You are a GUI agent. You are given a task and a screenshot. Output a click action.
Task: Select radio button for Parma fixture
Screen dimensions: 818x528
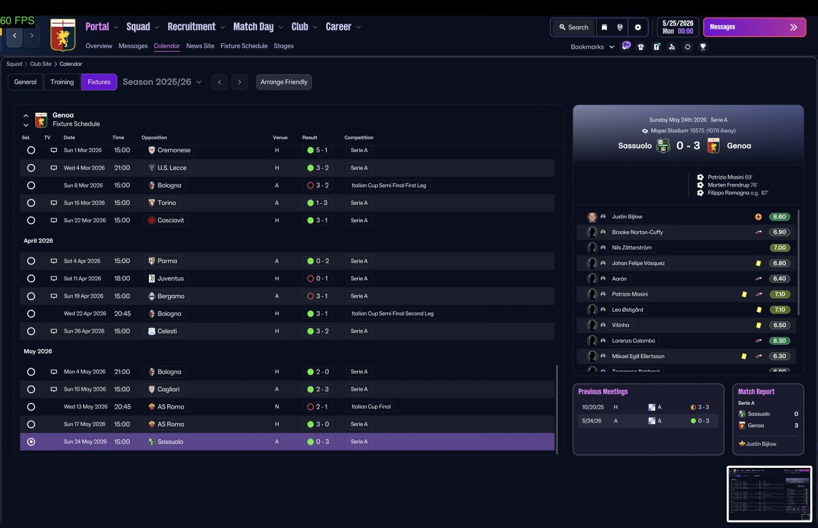coord(31,261)
